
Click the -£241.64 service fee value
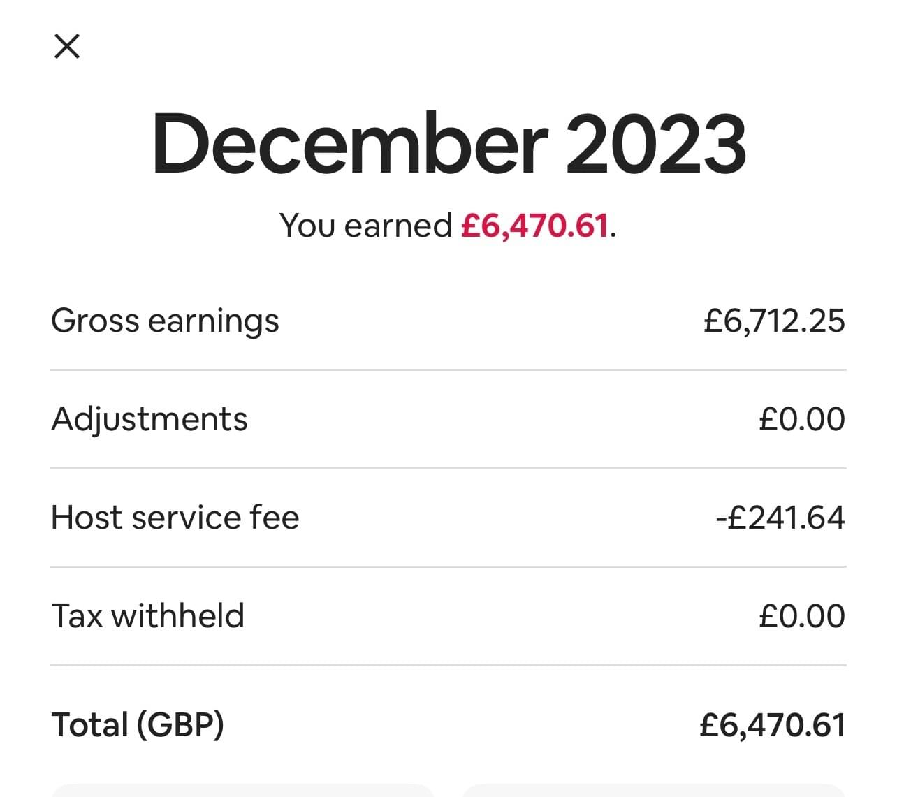coord(780,518)
